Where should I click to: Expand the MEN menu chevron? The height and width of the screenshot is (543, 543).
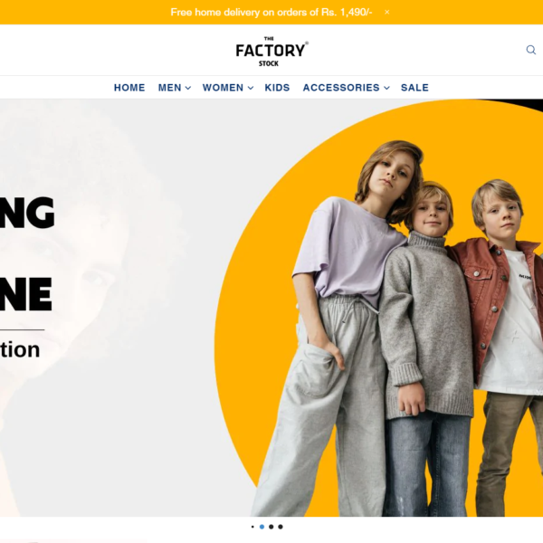click(x=188, y=88)
